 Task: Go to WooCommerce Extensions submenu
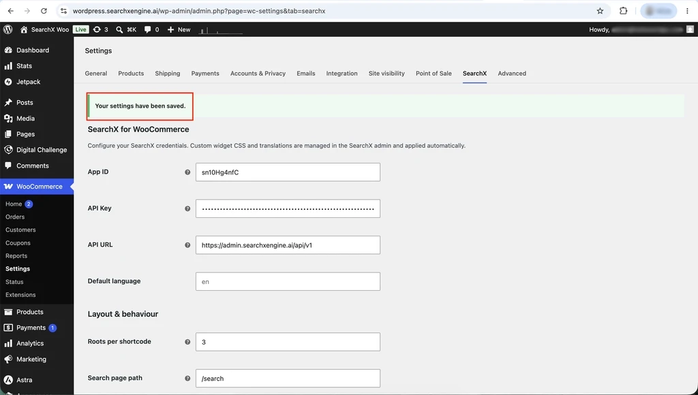(20, 295)
